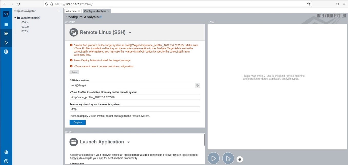Open the Remote Linux (SSH) dropdown
The height and width of the screenshot is (165, 348).
[x=130, y=33]
